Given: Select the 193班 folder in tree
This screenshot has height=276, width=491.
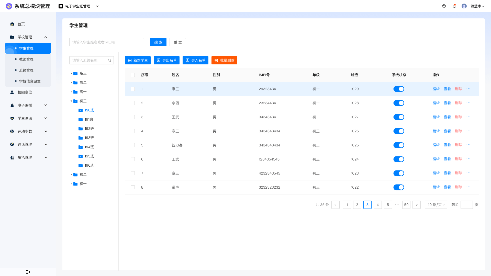Looking at the screenshot, I should coord(89,138).
